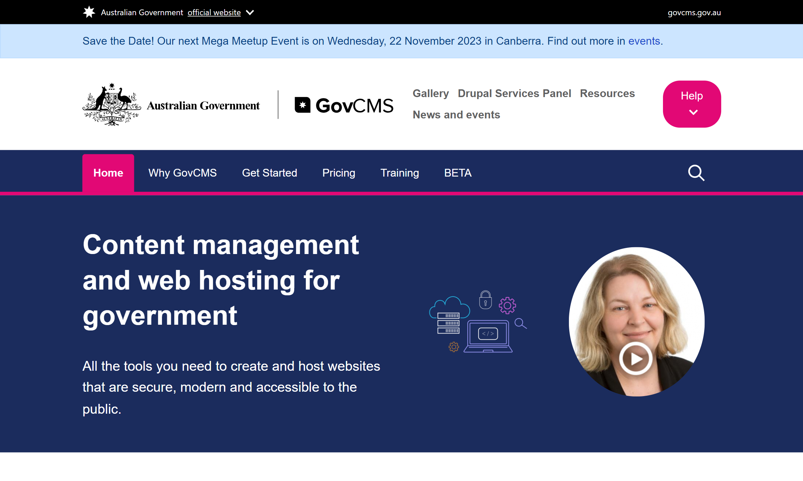Go to the Get Started page

270,173
